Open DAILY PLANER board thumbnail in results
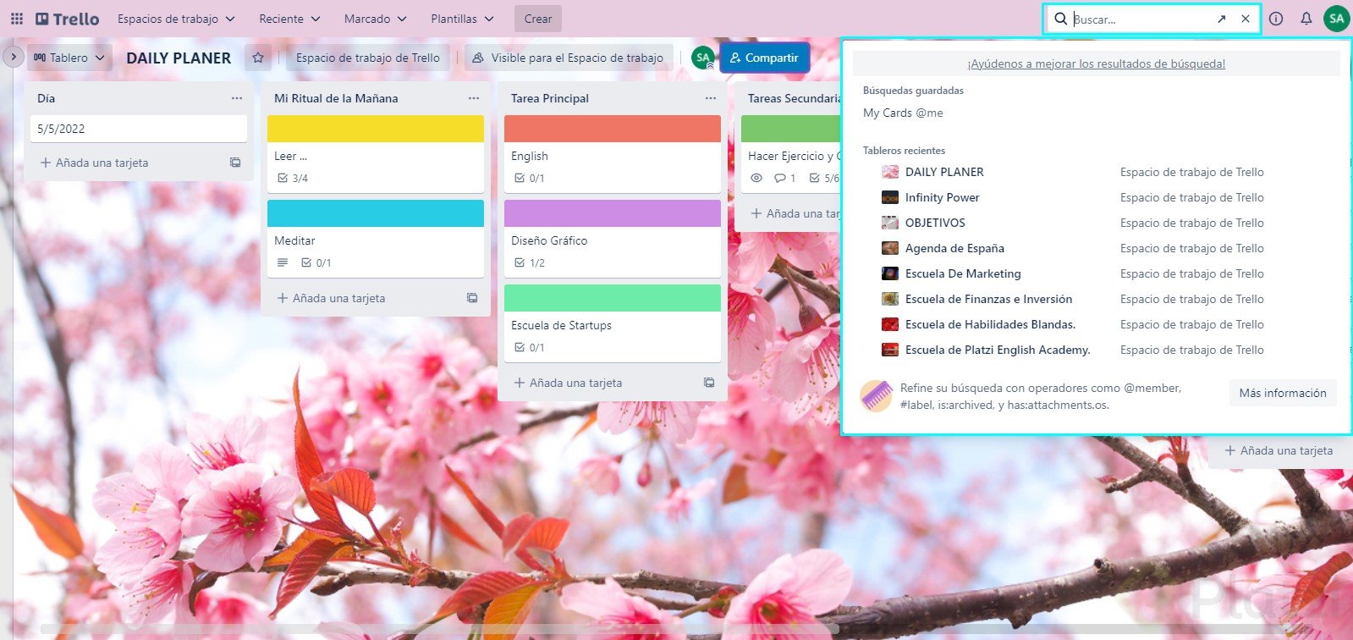1353x640 pixels. point(890,172)
